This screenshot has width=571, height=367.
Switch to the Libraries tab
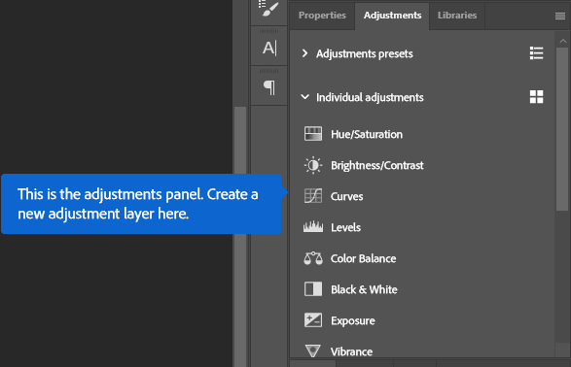coord(457,16)
